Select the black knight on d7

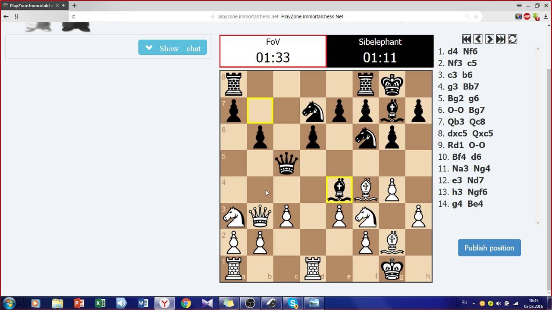pos(313,111)
